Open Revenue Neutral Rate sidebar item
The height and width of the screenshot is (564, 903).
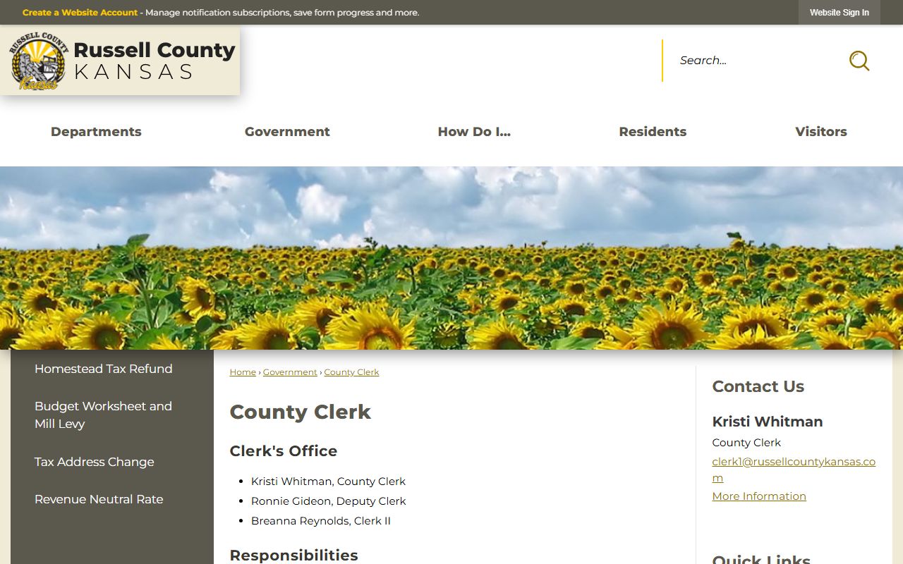pos(99,499)
